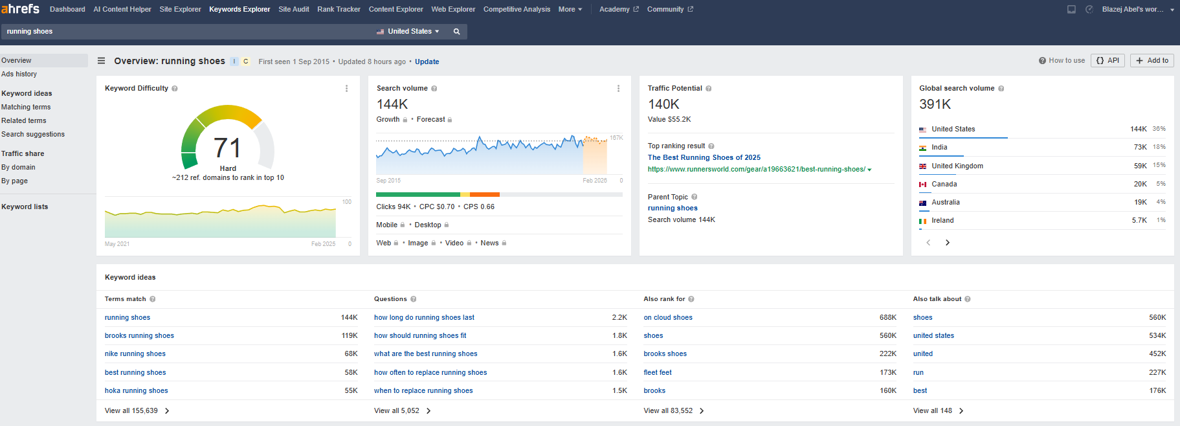Click help icon beside Top ranking result
The width and height of the screenshot is (1180, 426).
711,146
